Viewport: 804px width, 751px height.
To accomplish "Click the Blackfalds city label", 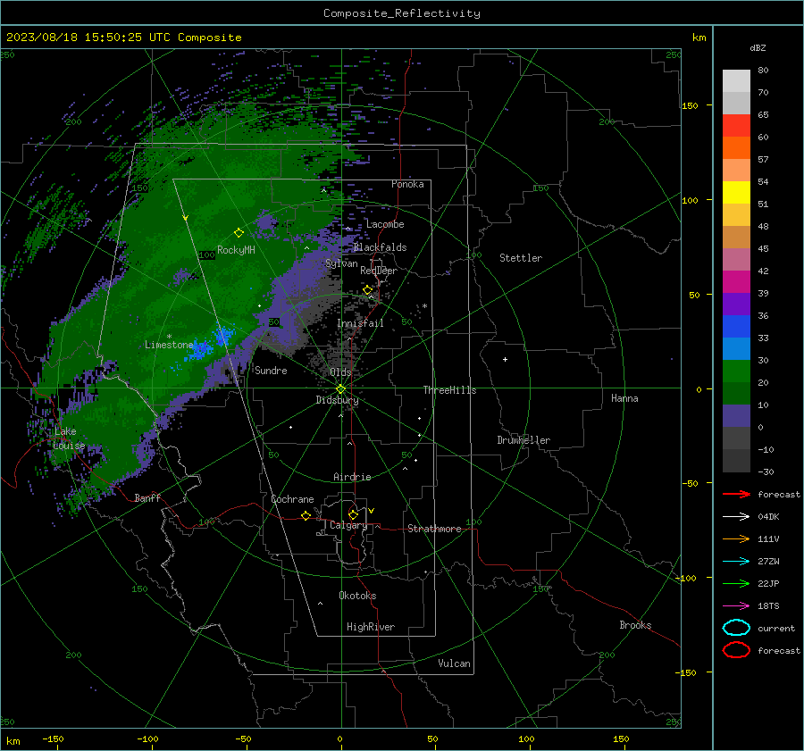I will coord(380,247).
